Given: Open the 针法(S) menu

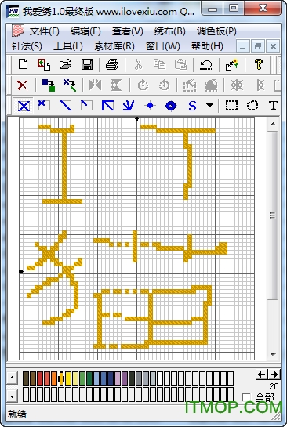Looking at the screenshot, I should click(27, 46).
